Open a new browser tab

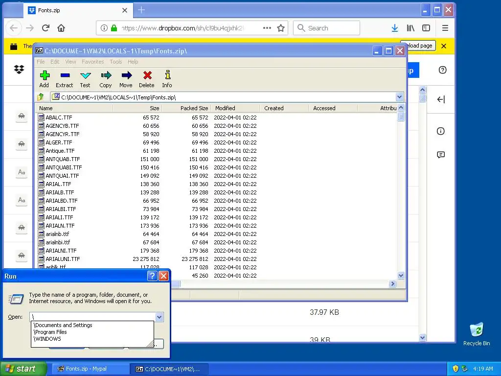tap(141, 10)
